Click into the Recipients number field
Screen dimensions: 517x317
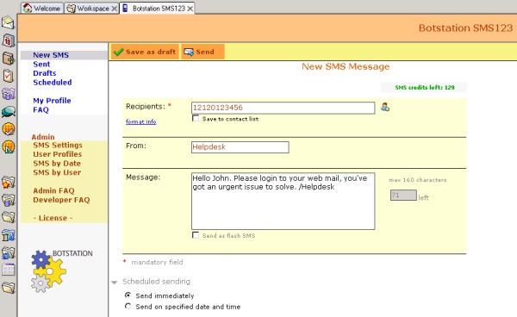(x=283, y=108)
